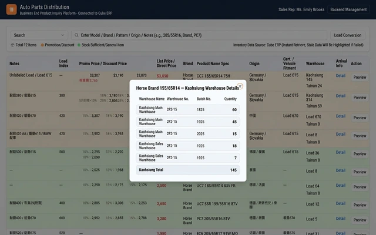Click the 3,280 list price value

(x=162, y=219)
